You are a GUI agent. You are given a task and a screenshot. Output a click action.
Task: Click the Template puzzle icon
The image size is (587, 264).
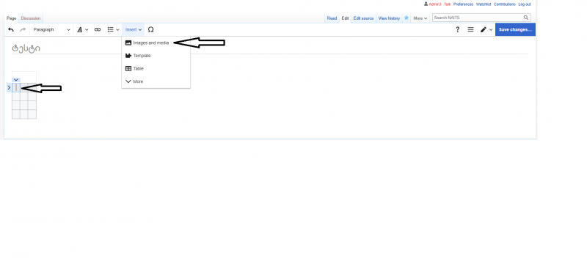(x=128, y=56)
